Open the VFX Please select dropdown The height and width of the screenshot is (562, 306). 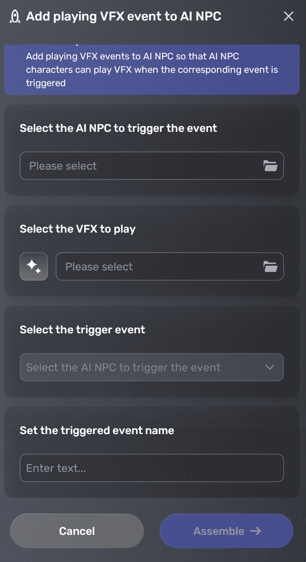pyautogui.click(x=170, y=266)
